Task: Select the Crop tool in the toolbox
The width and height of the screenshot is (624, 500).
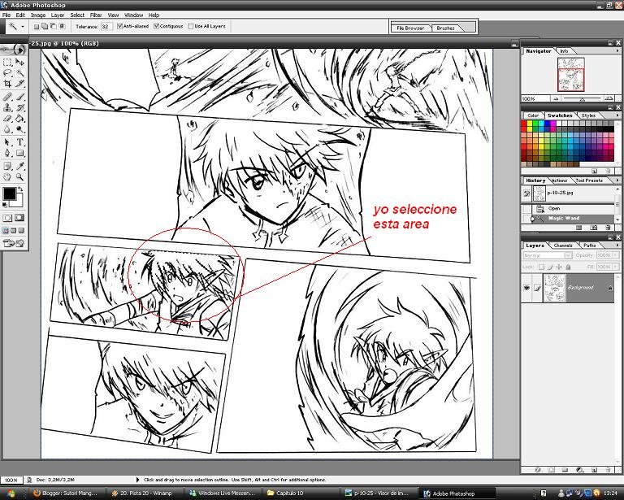Action: coord(7,84)
